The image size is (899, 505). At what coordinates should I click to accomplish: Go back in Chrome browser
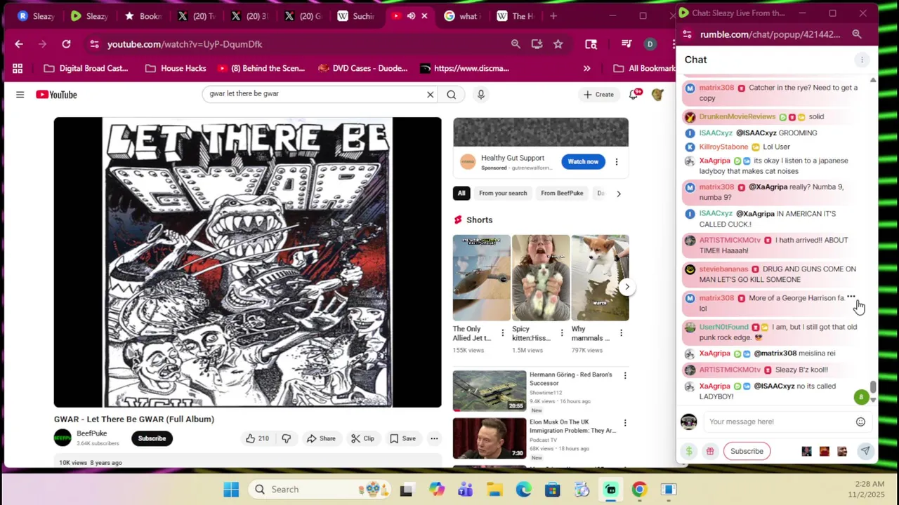tap(19, 44)
